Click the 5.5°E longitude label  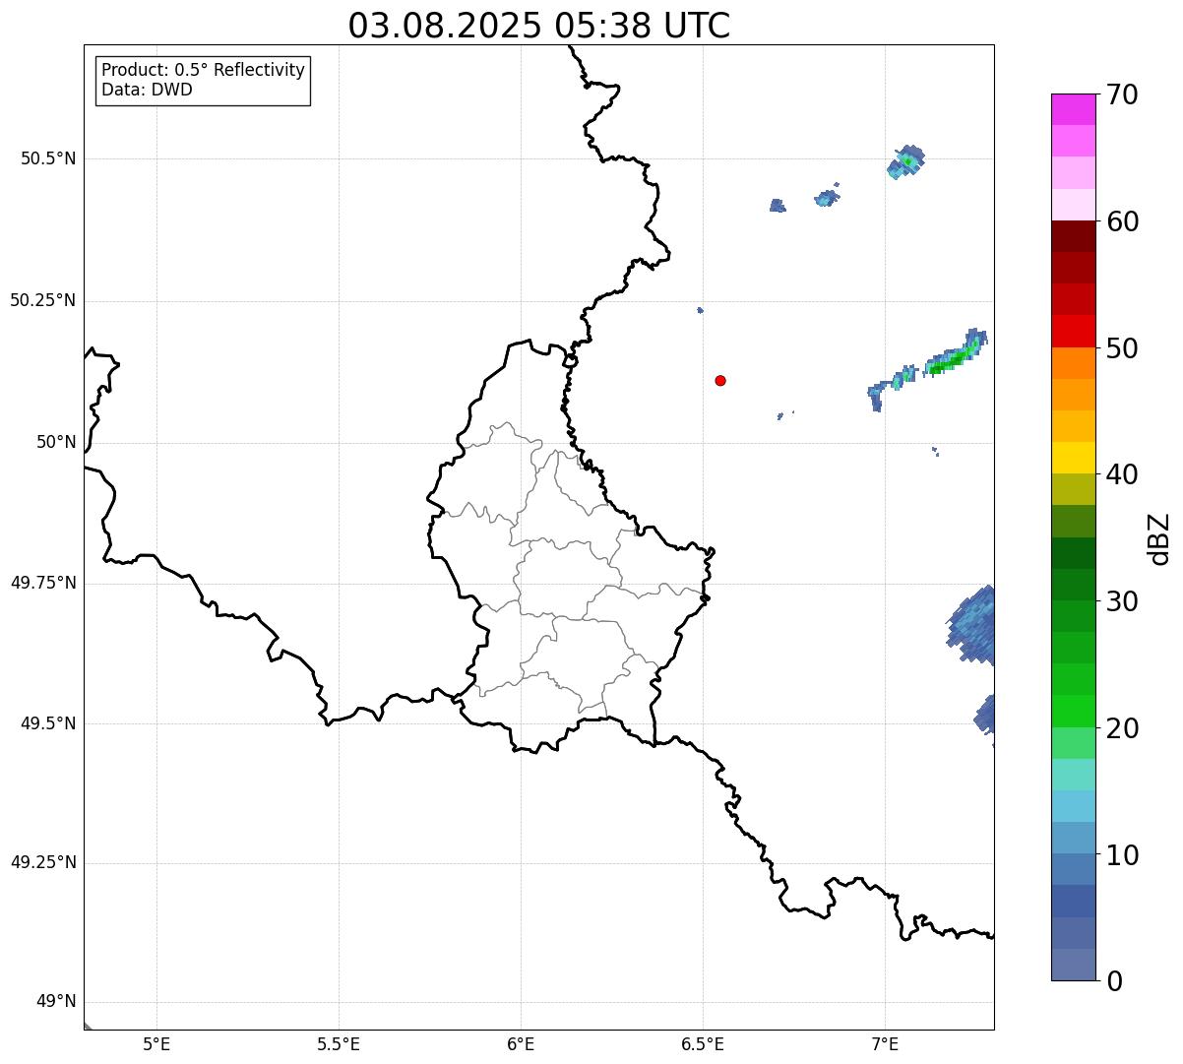(339, 1044)
